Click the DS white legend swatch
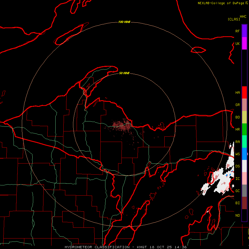The width and height of the screenshot is (249, 249). pyautogui.click(x=244, y=166)
